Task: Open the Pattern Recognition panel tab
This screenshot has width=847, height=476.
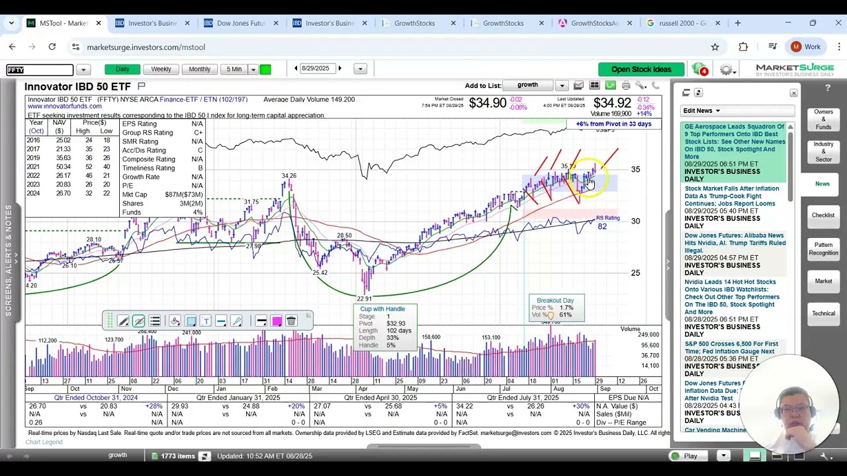Action: coord(823,249)
